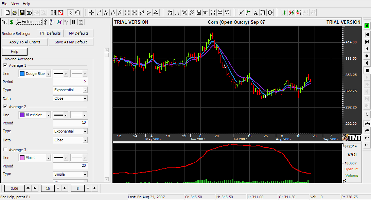Select the Fibonacci FIB tool
This screenshot has height=200, width=371.
[199, 13]
